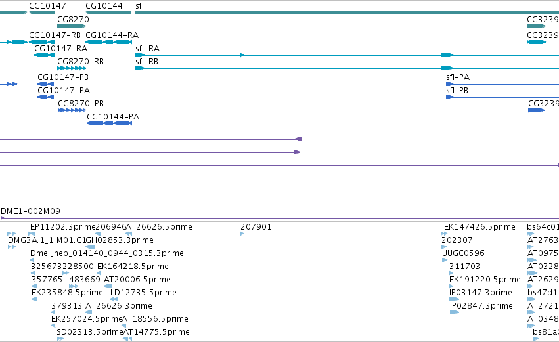Select the CG8270-RB transcript label
This screenshot has width=559, height=342.
coord(81,61)
